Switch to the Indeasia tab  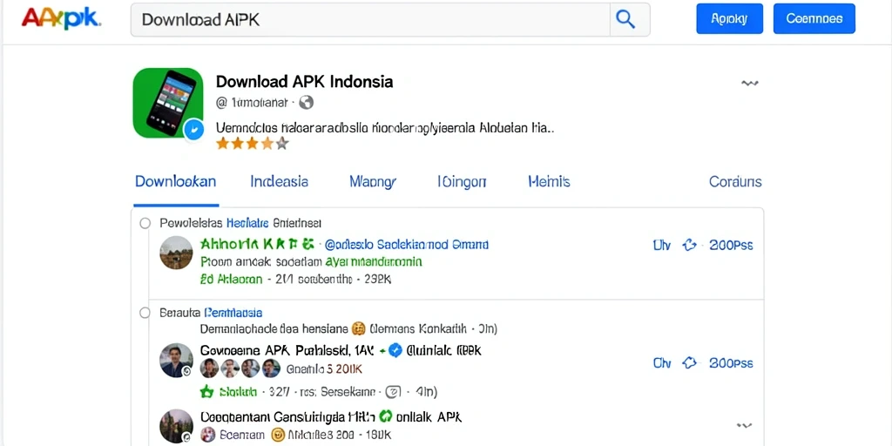[280, 182]
